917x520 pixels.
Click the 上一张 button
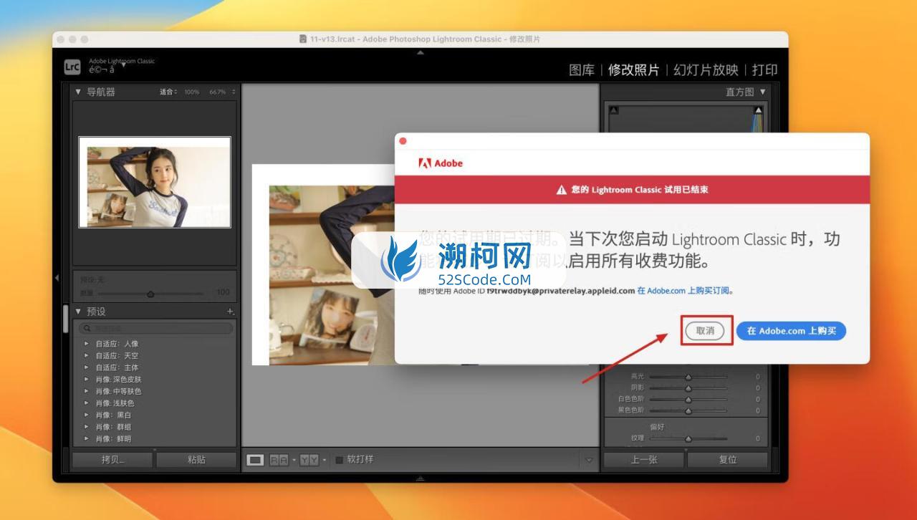(x=643, y=460)
